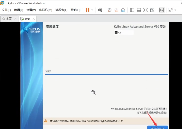Toggle Unity mode icon
This screenshot has width=182, height=129.
[152, 10]
